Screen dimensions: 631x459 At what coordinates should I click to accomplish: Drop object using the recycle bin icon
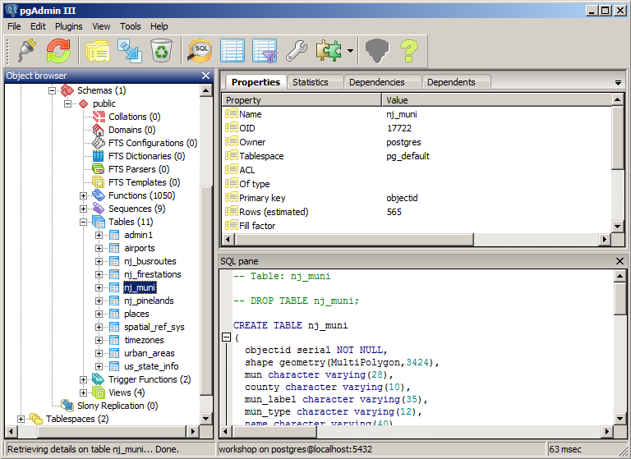(161, 51)
